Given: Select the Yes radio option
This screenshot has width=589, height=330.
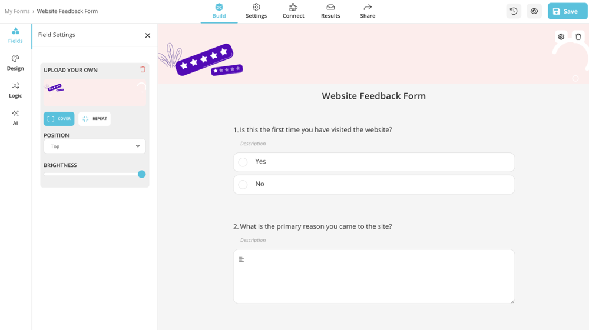Looking at the screenshot, I should pos(243,162).
